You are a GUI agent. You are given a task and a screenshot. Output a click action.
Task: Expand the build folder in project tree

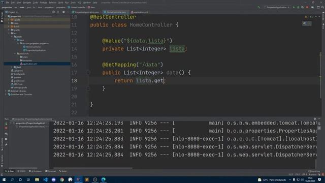[9, 26]
